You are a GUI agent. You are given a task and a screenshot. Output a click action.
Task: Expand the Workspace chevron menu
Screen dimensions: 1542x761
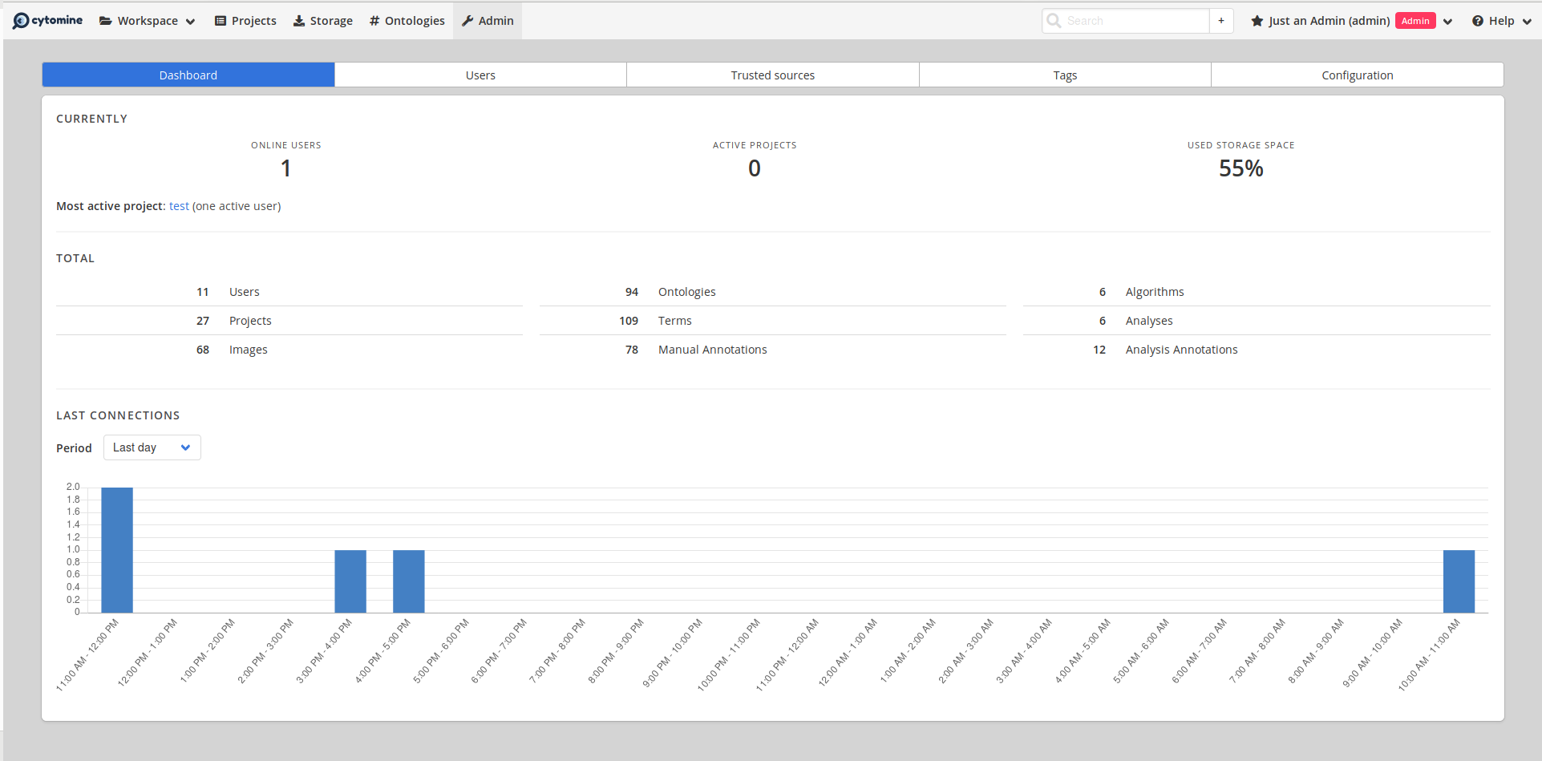189,22
